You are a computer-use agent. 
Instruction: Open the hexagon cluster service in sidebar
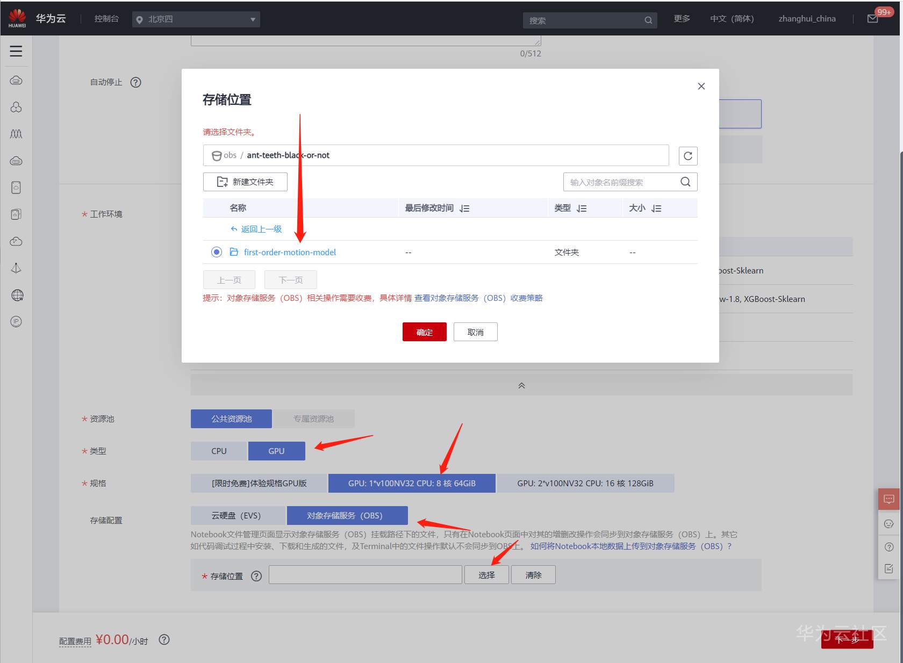coord(16,107)
